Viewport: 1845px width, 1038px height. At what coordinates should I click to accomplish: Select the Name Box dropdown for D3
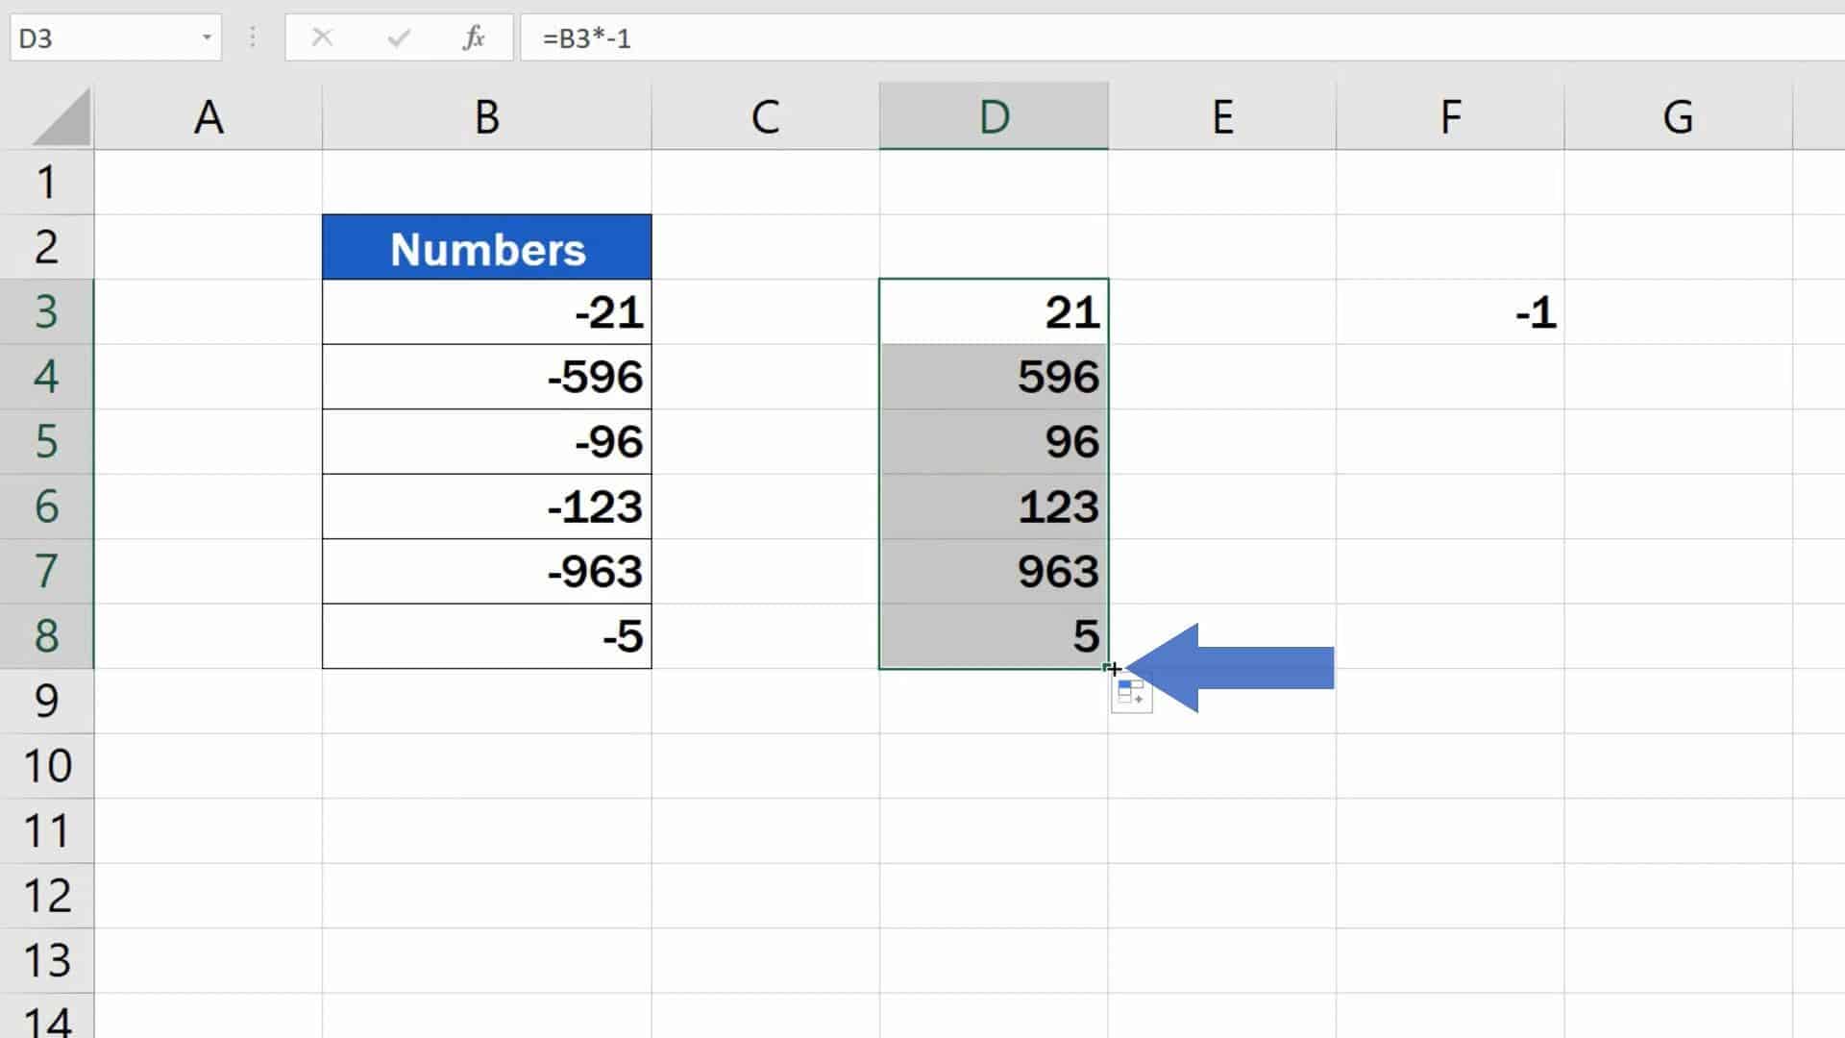pos(207,38)
